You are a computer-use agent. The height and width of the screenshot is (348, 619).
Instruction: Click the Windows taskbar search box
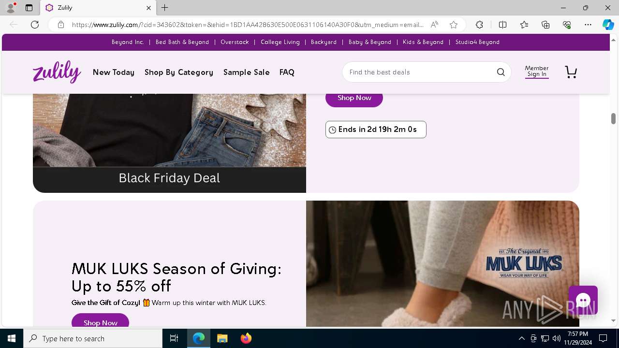pos(93,338)
